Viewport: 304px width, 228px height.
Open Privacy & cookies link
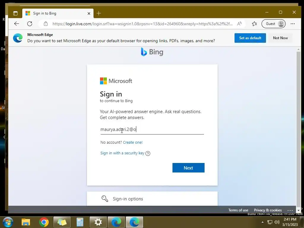coord(268,210)
